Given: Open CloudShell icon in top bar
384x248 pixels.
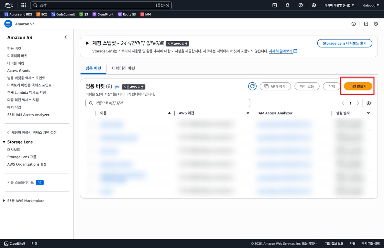Looking at the screenshot, I should 275,5.
